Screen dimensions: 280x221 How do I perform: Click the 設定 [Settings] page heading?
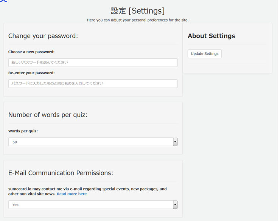138,11
